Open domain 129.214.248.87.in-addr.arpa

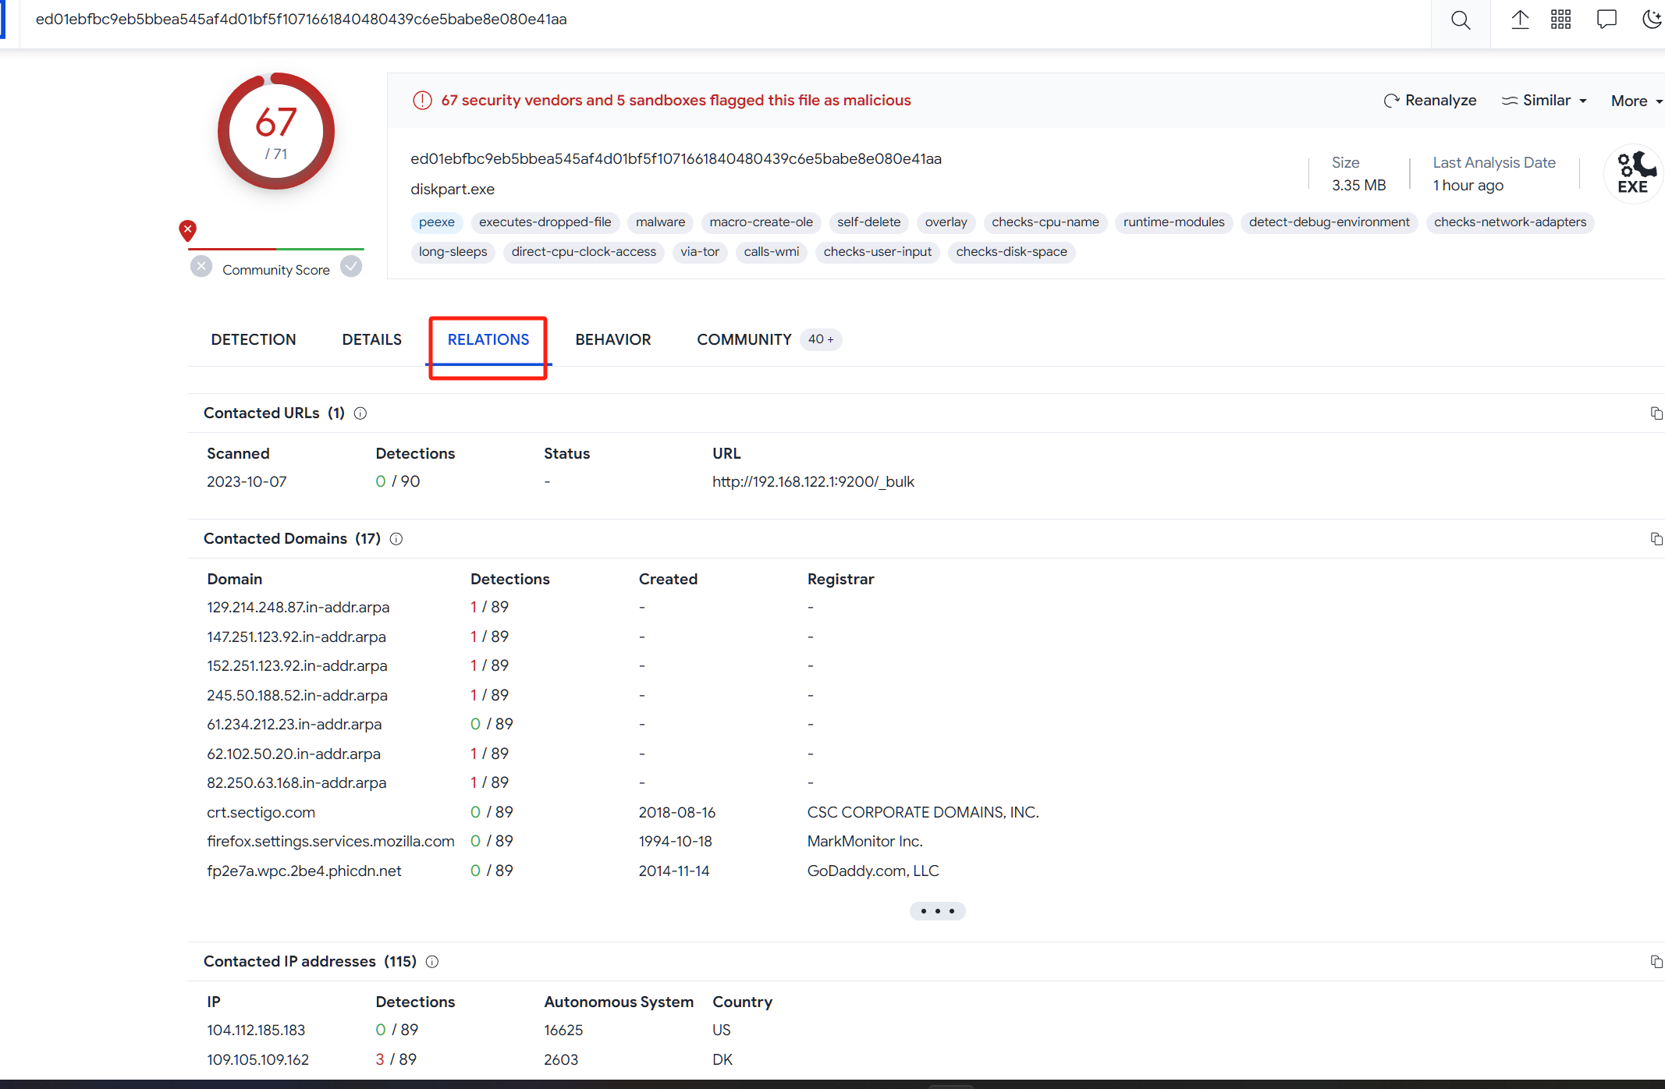(298, 608)
